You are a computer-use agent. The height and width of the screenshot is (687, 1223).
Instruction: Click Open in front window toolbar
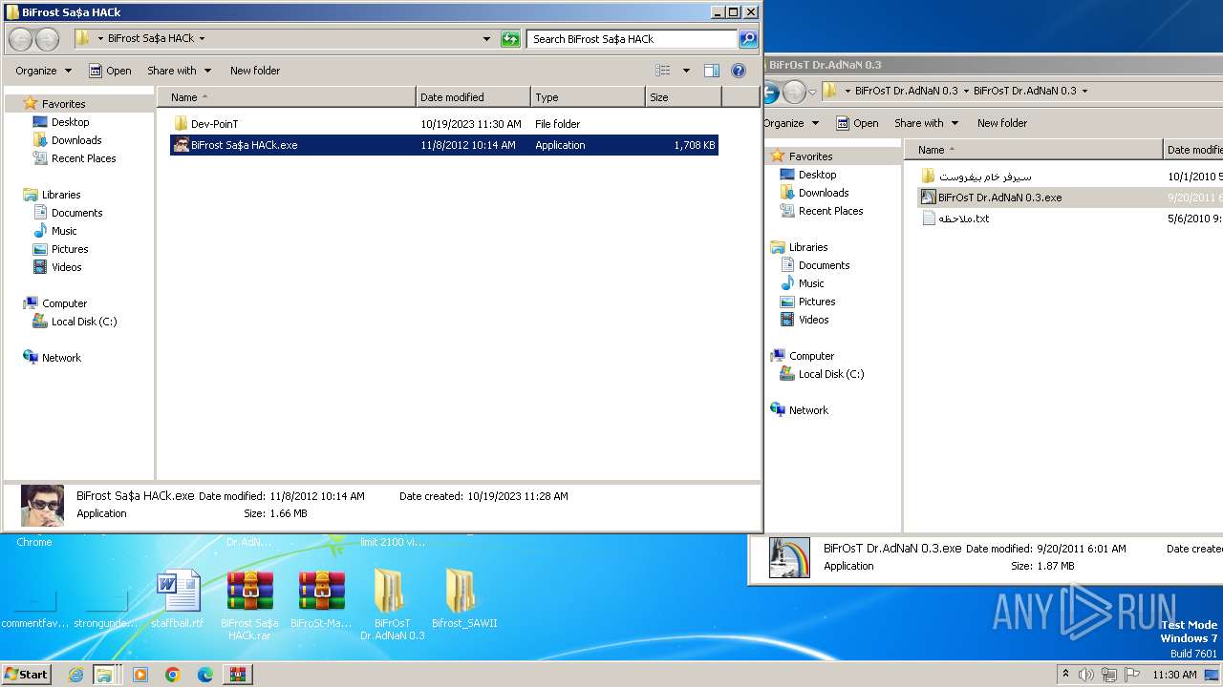[x=110, y=71]
